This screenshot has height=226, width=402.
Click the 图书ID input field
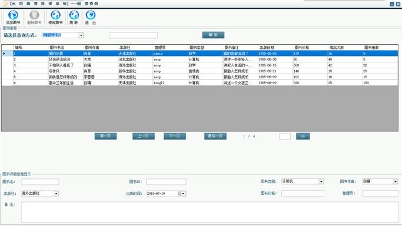(x=166, y=182)
